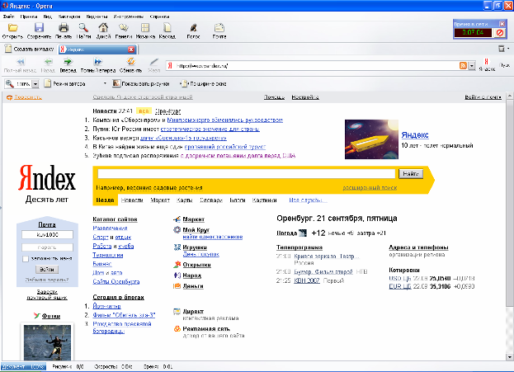Go to the home page via the Домой icon

tap(103, 28)
